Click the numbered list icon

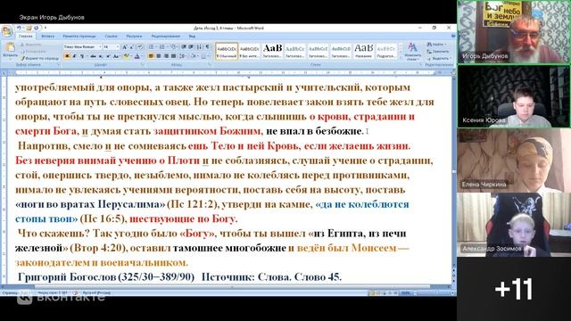162,47
